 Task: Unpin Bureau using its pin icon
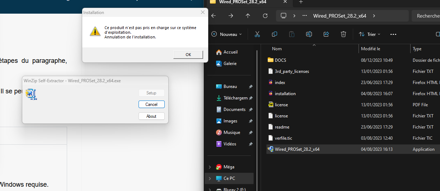tap(251, 87)
